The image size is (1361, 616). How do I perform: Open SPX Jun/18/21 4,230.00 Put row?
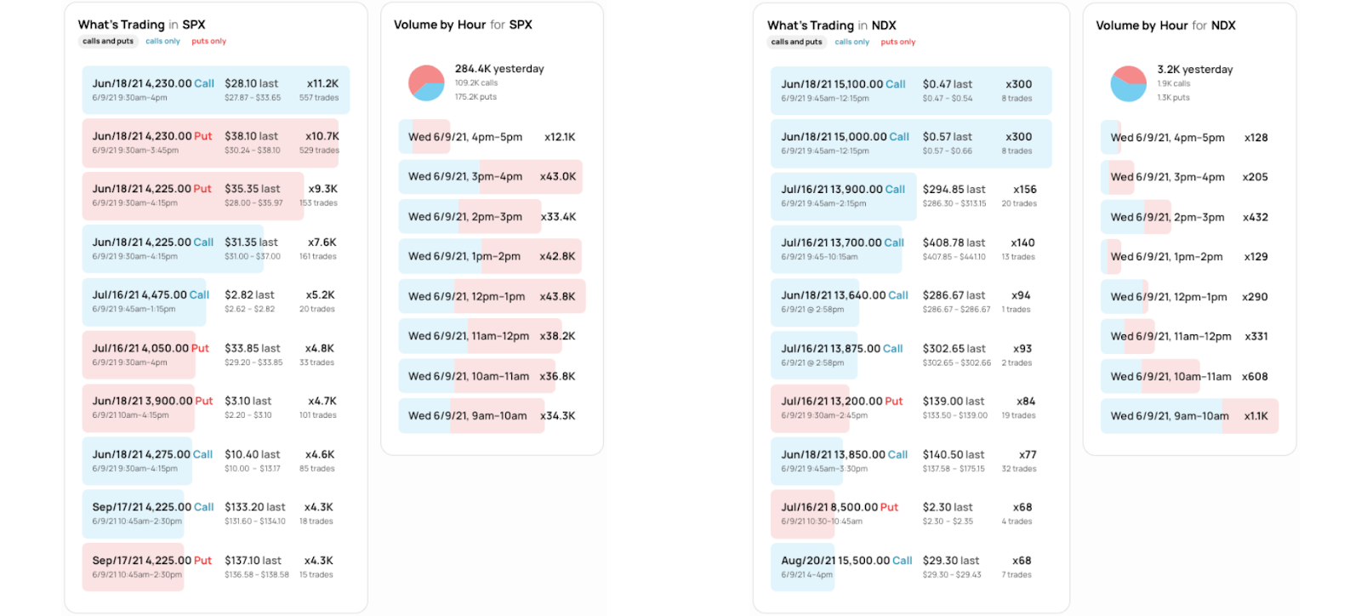[x=215, y=142]
